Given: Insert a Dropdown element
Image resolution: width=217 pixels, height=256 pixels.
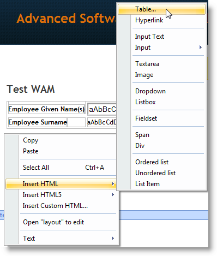Looking at the screenshot, I should click(x=161, y=91).
